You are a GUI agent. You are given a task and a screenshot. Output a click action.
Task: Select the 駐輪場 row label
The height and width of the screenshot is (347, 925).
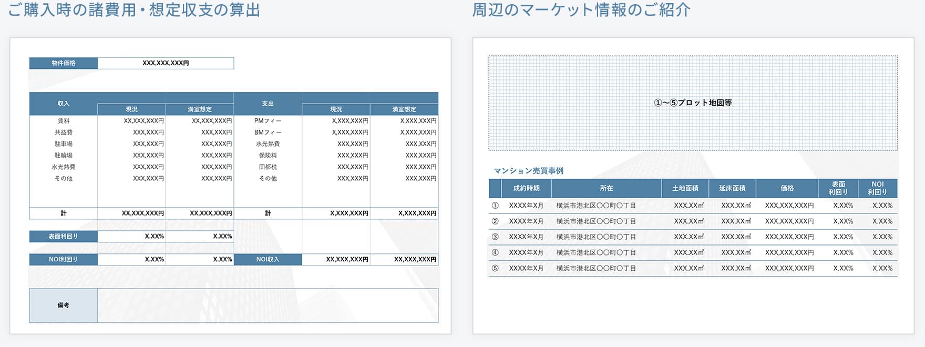[64, 156]
